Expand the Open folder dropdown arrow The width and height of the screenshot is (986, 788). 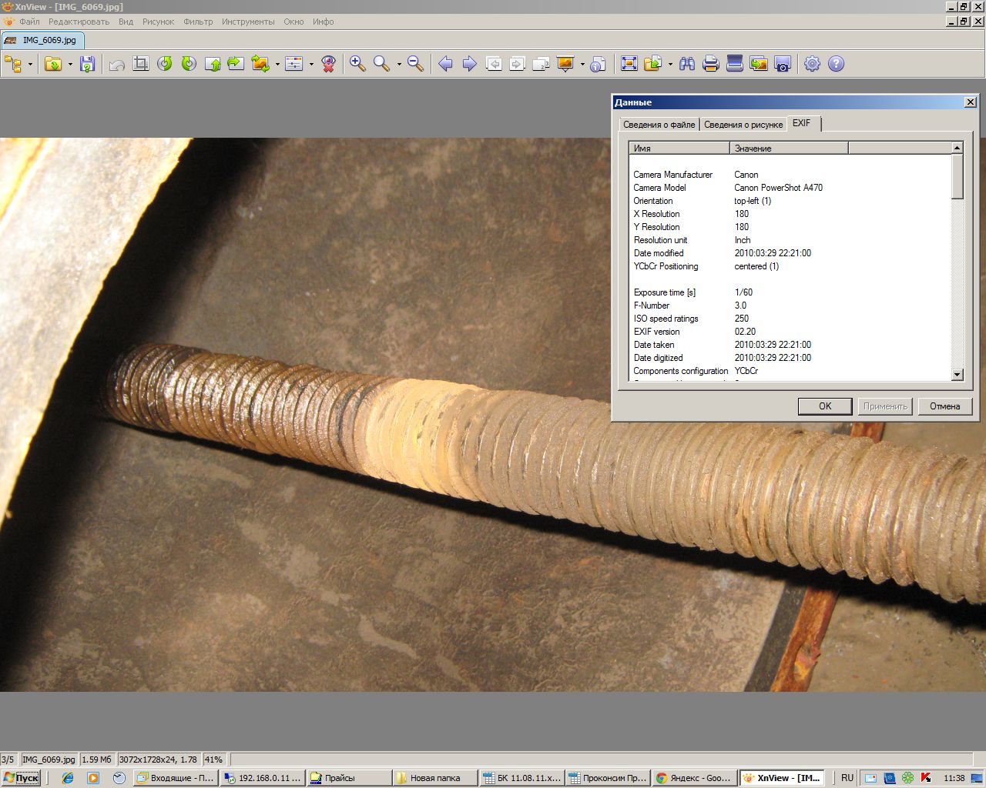click(70, 64)
